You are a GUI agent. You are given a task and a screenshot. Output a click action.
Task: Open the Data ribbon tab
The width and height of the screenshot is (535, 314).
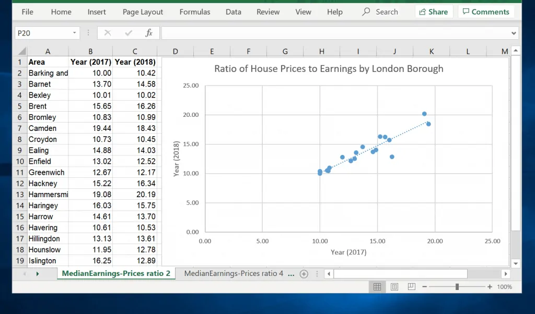point(233,11)
